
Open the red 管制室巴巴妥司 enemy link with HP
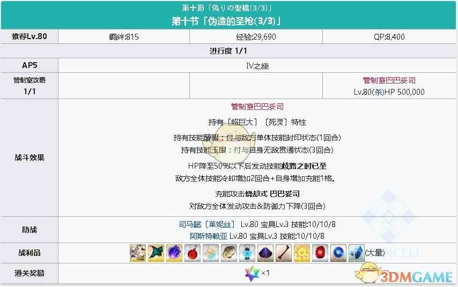[389, 80]
